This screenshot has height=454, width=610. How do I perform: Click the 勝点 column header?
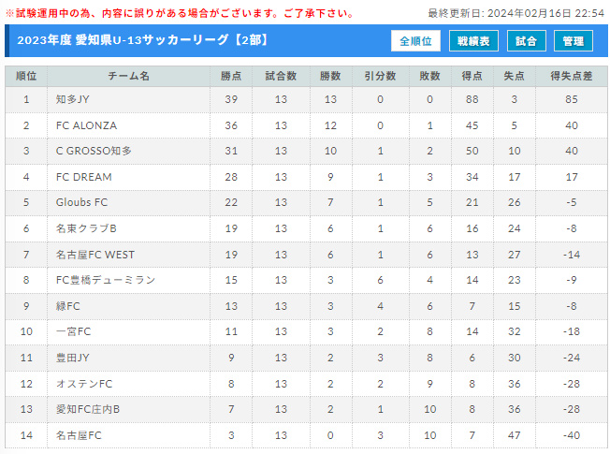[231, 76]
